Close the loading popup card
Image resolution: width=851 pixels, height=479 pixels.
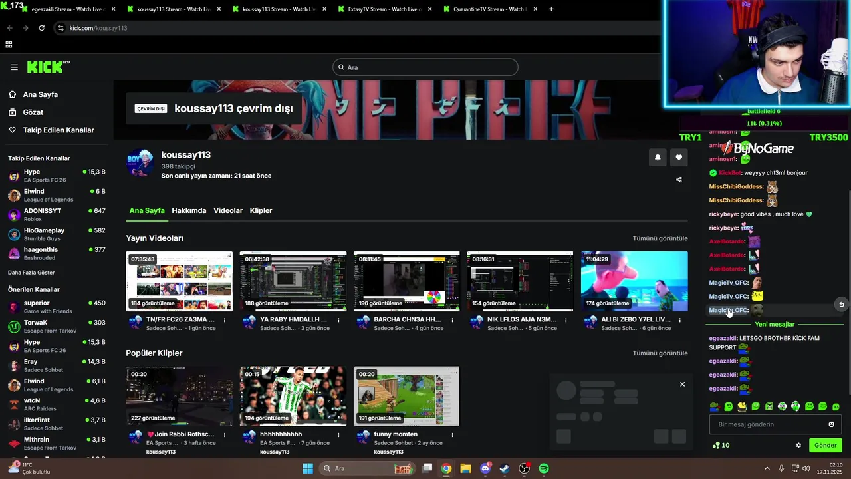pos(682,384)
